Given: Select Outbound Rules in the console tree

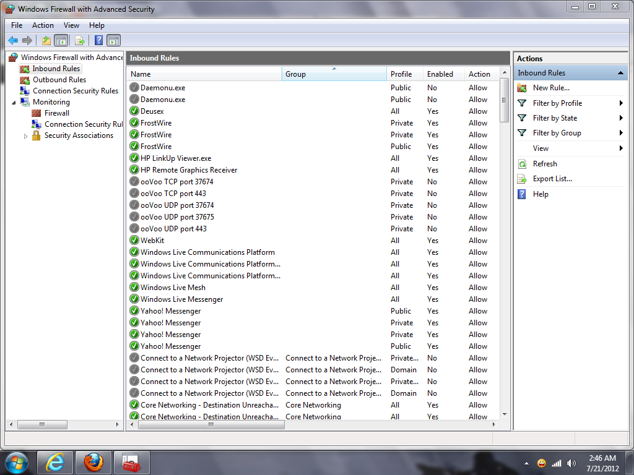Looking at the screenshot, I should pos(59,80).
